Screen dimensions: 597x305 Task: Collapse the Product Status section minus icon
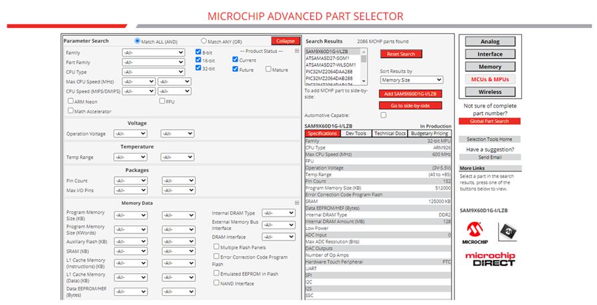click(x=297, y=51)
